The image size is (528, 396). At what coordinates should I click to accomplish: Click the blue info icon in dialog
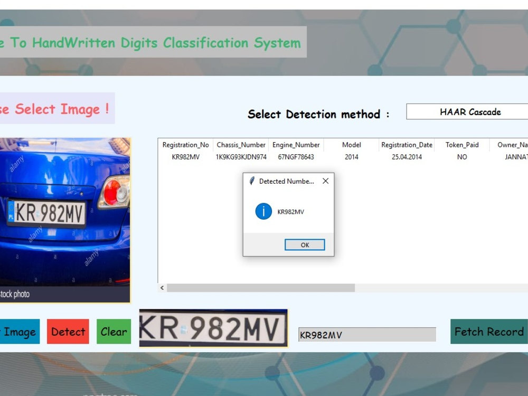(x=263, y=212)
